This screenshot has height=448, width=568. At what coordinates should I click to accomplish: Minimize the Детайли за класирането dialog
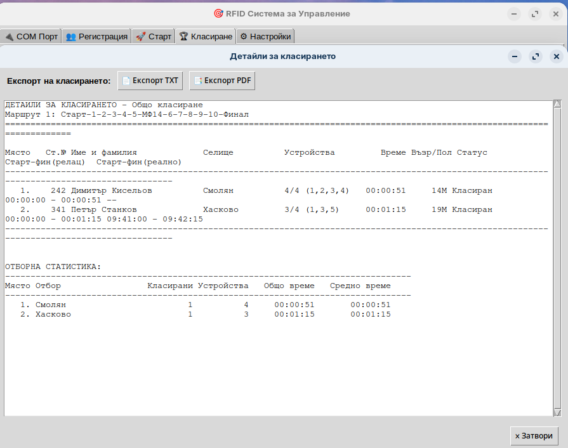515,56
